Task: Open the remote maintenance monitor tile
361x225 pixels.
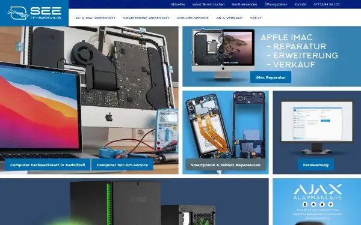Action: point(317,132)
